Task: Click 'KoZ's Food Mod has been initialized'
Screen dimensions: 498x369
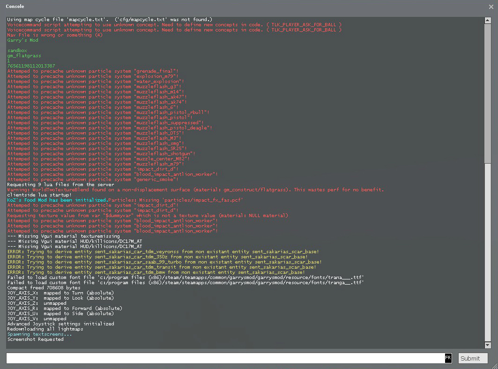Action: 58,200
